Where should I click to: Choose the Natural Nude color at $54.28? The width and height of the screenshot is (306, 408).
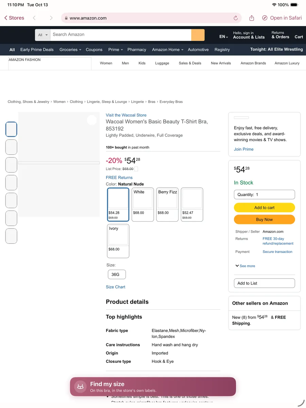118,205
